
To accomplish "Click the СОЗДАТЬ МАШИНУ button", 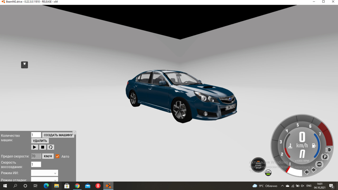I will [58, 135].
